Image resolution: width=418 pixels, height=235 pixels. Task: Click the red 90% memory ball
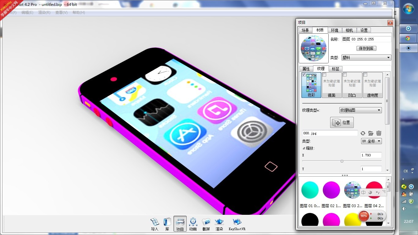click(x=364, y=216)
